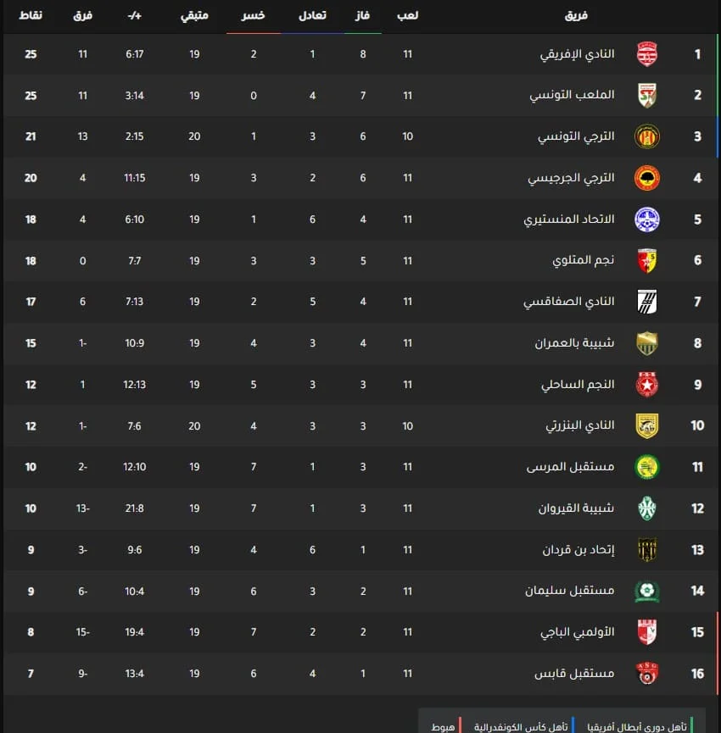Sort table by نقاط column header

click(31, 16)
